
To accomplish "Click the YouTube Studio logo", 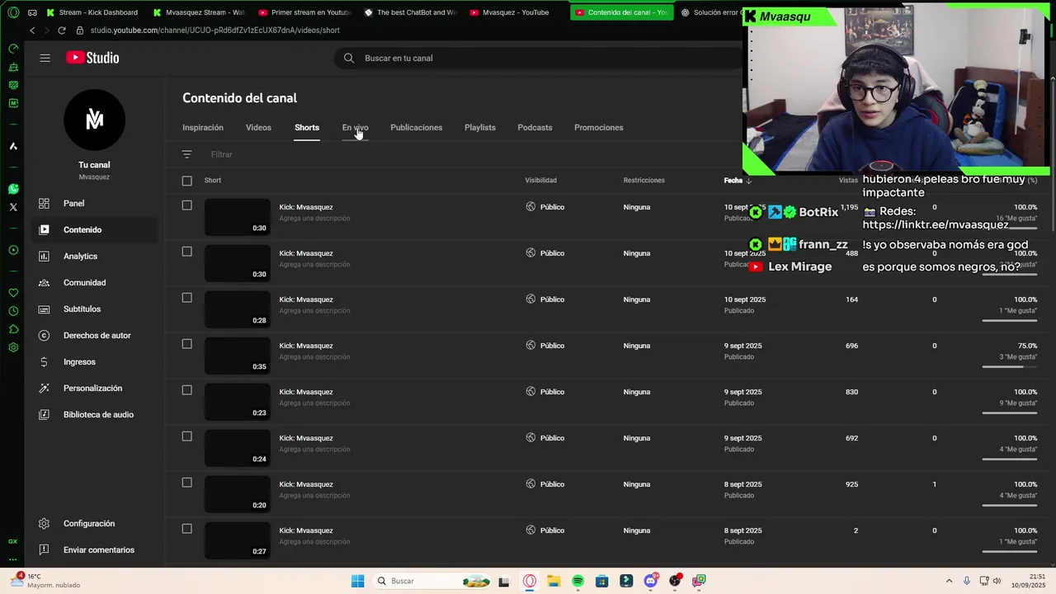I will 92,58.
